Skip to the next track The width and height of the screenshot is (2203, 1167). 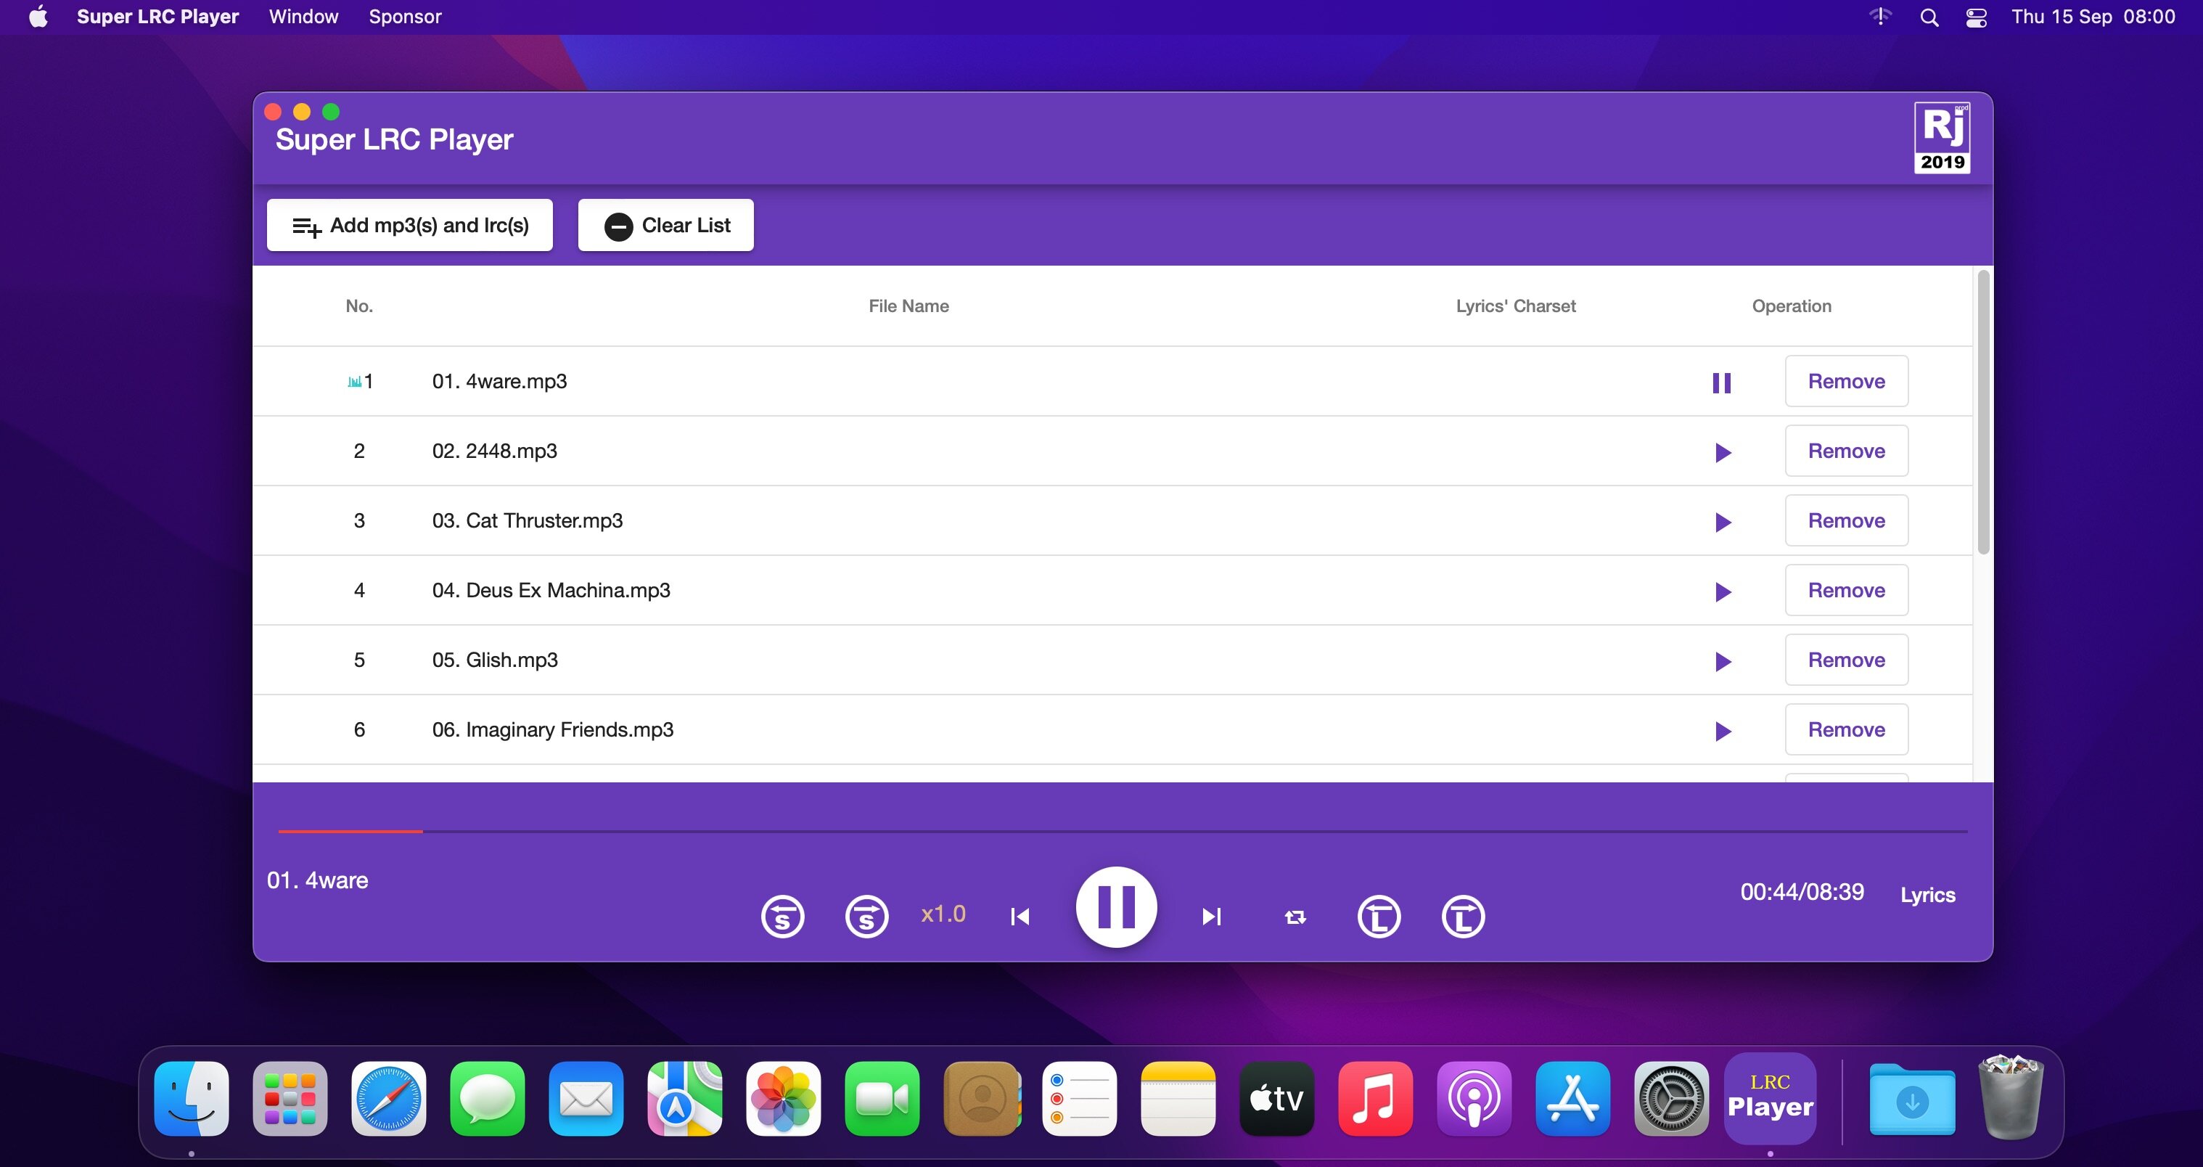[x=1211, y=917]
